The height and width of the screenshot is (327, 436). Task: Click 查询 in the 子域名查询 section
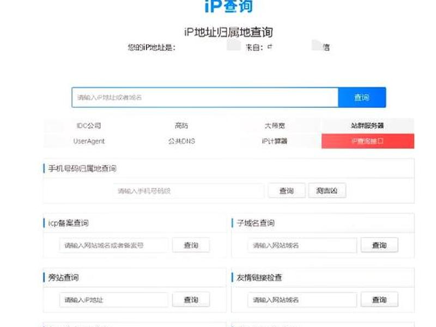pos(379,245)
